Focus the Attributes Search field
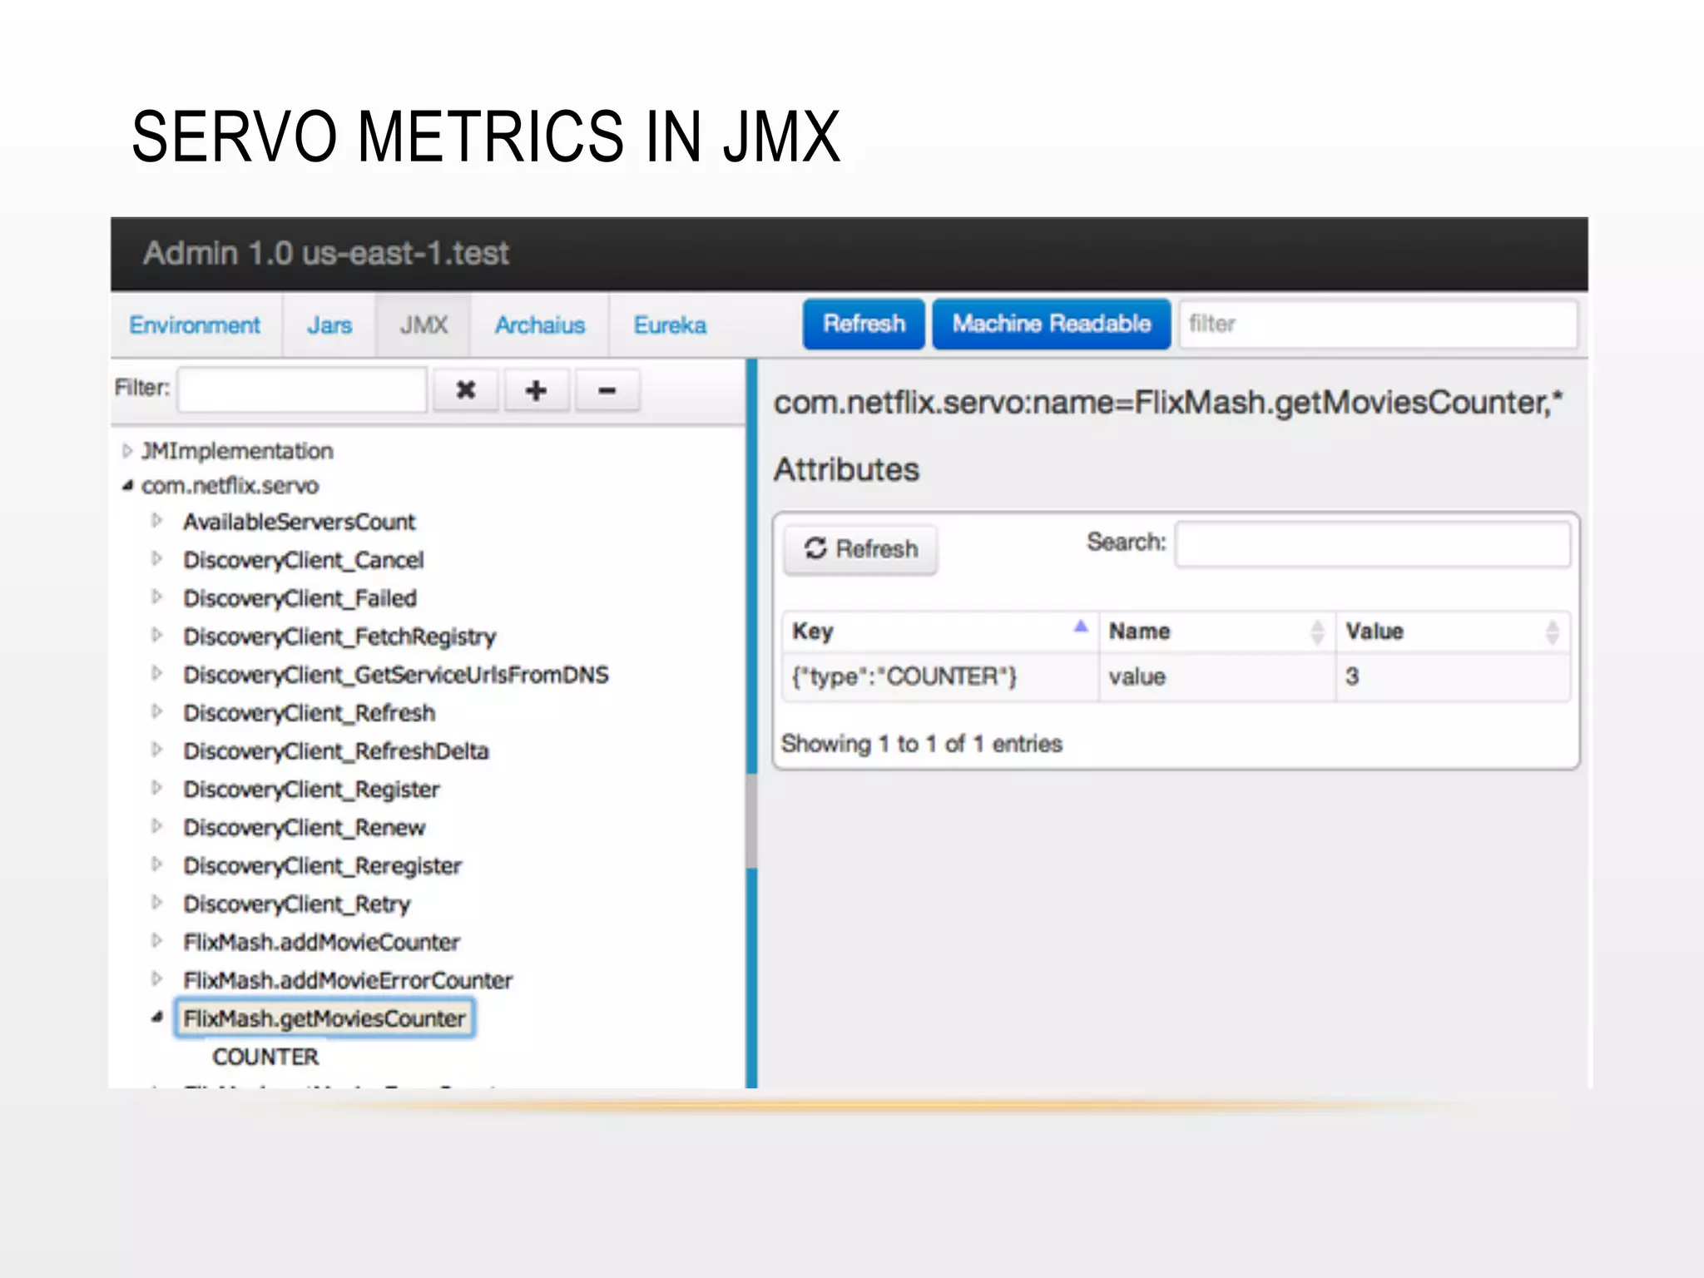 coord(1373,544)
